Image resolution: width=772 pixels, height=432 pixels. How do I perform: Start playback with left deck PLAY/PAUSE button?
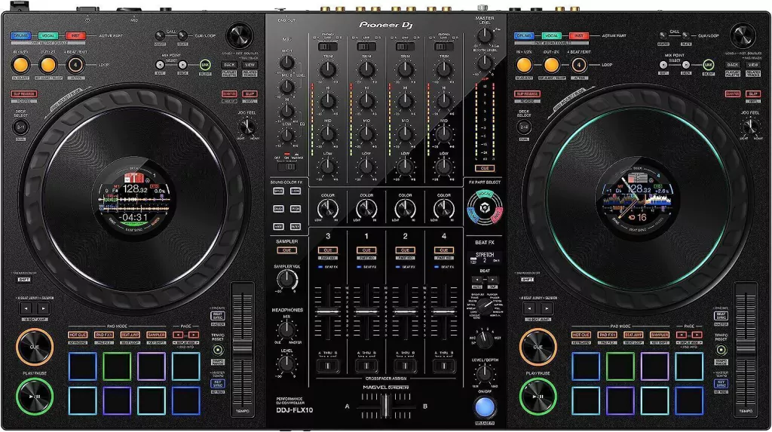click(35, 396)
